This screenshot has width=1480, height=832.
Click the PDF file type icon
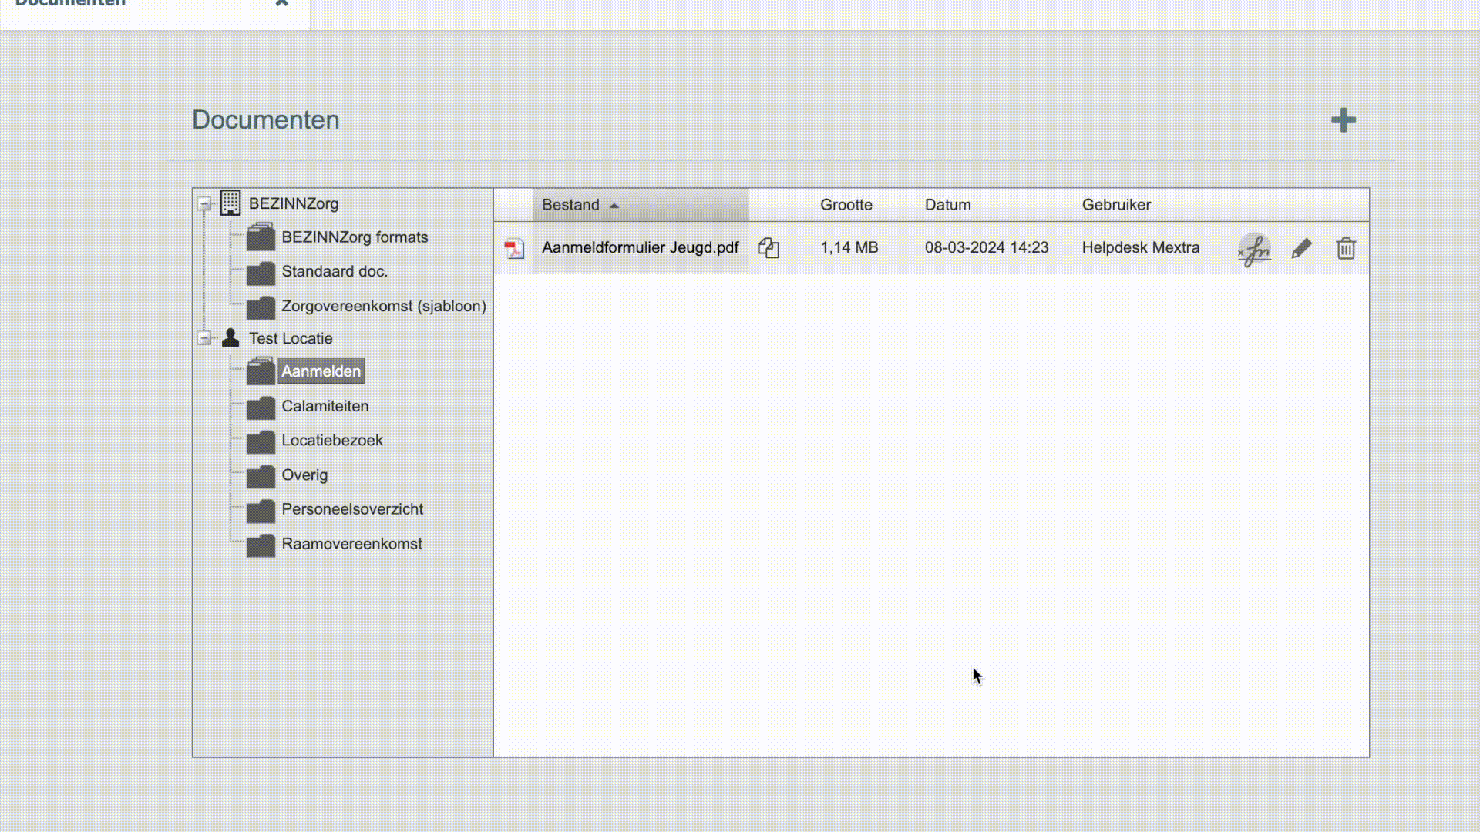514,248
